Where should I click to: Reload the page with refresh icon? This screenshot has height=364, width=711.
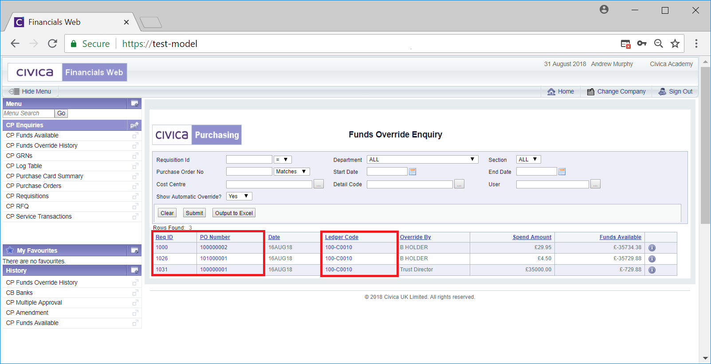(52, 43)
